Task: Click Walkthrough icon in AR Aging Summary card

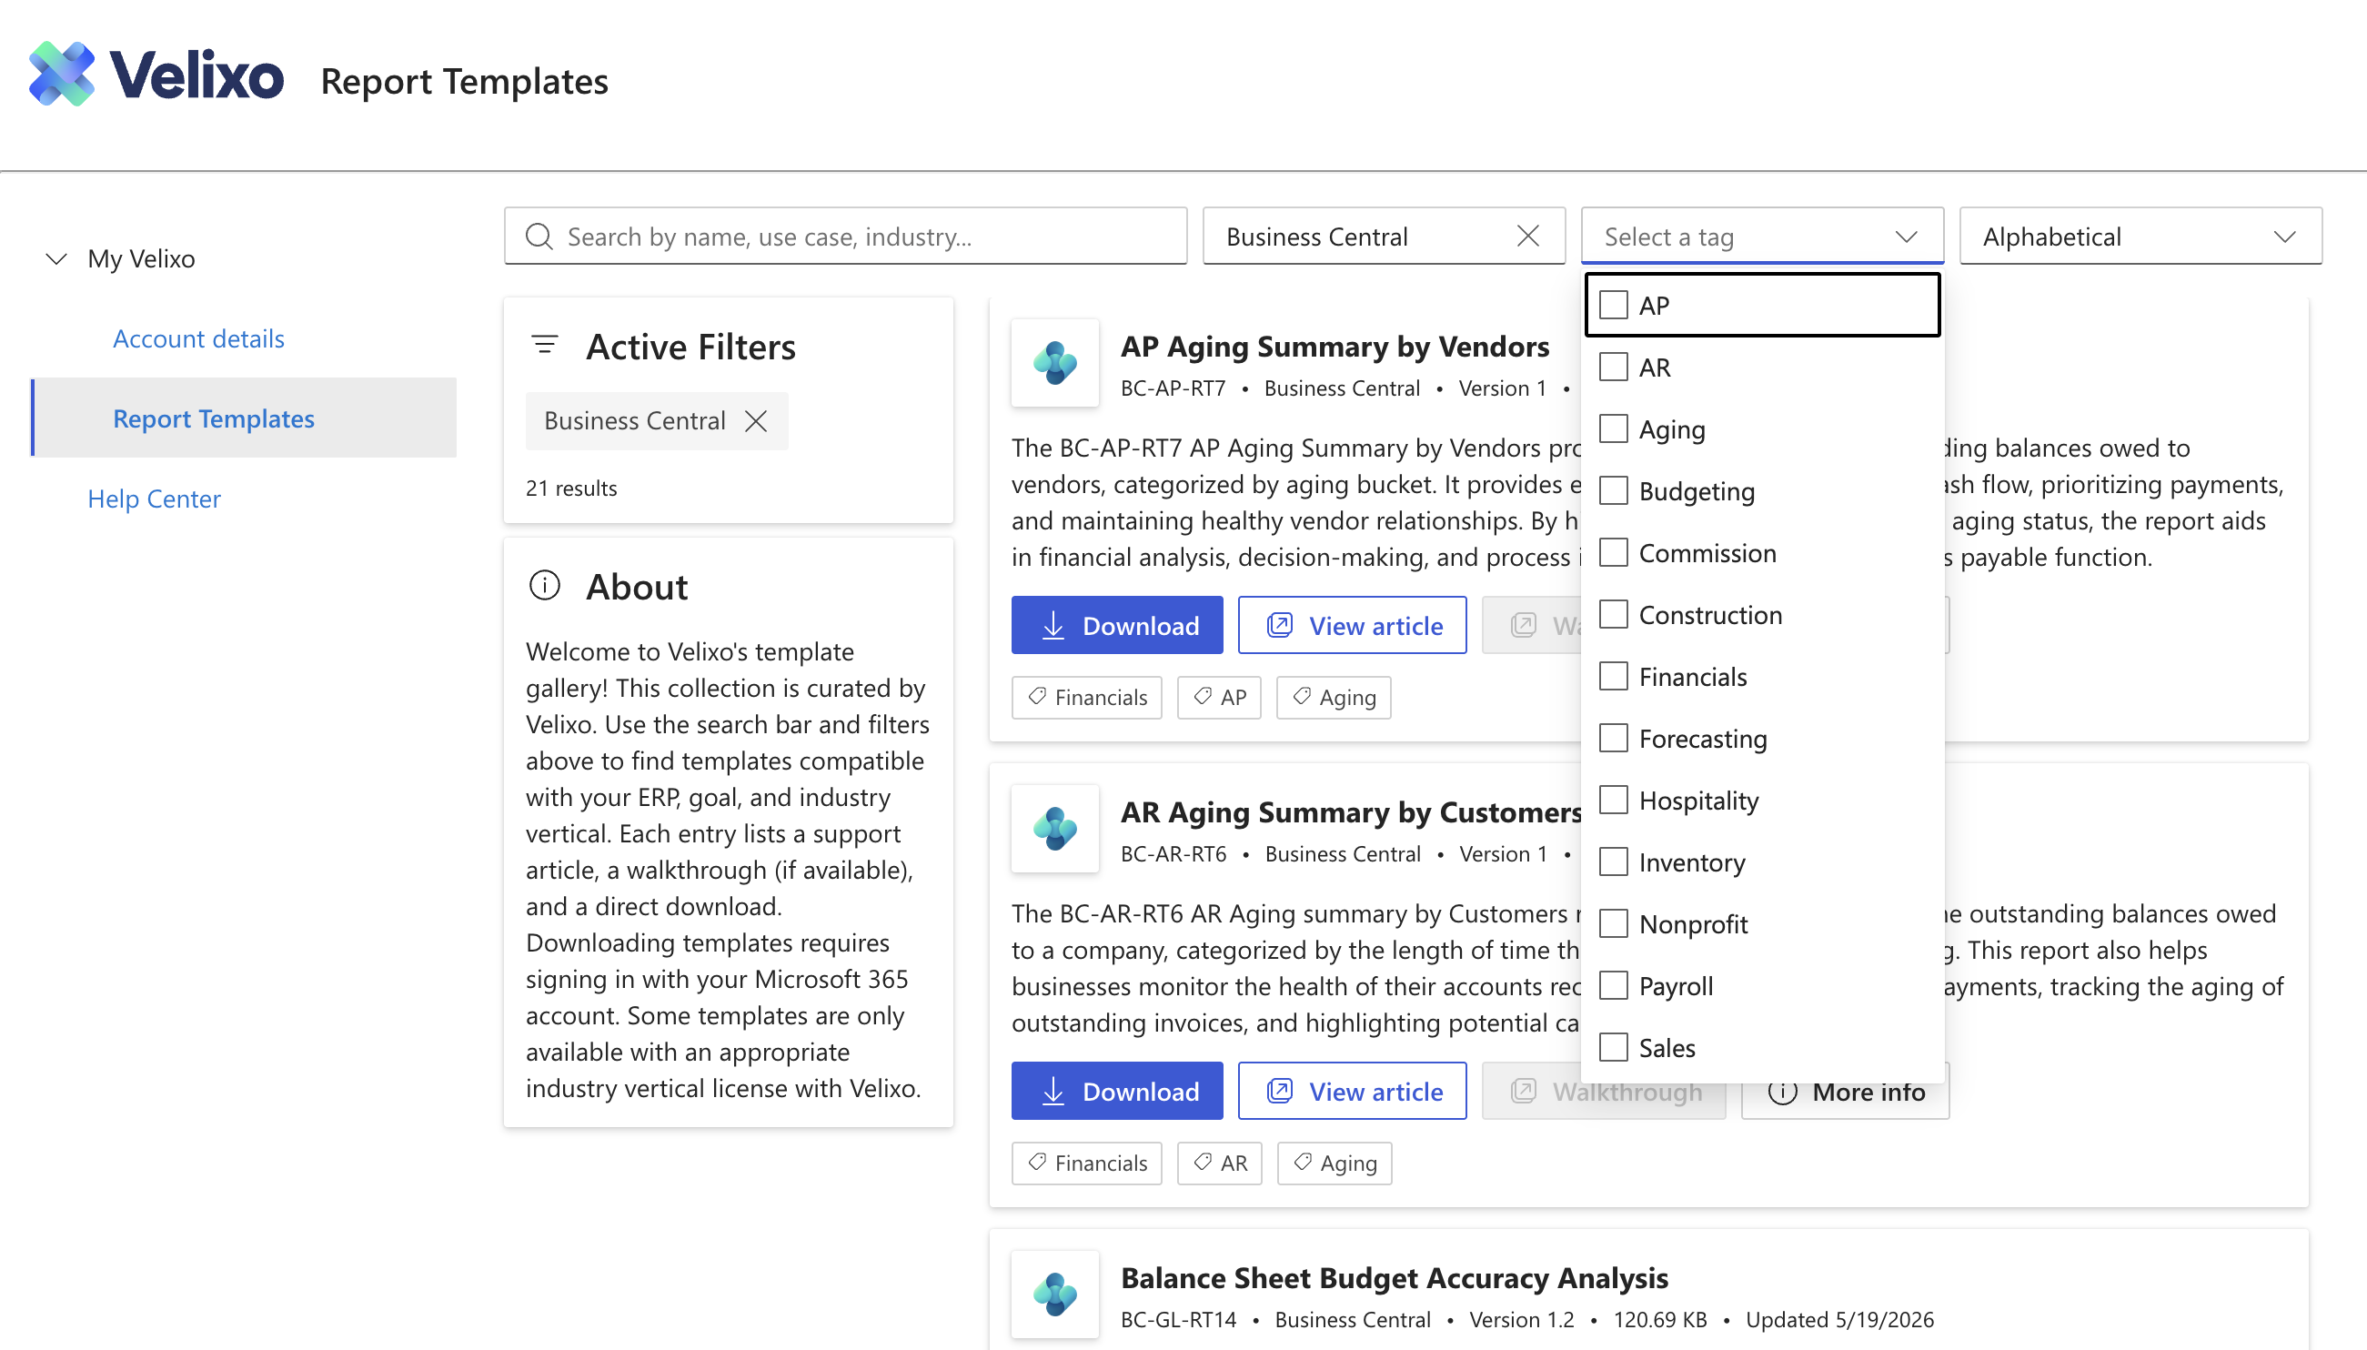Action: (x=1524, y=1091)
